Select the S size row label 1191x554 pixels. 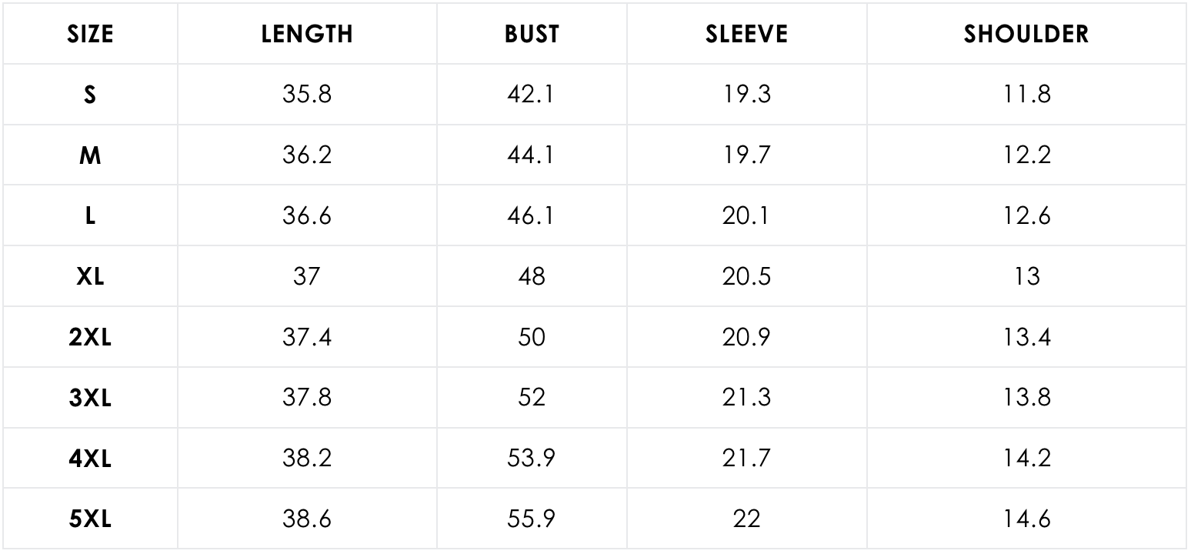(x=90, y=95)
